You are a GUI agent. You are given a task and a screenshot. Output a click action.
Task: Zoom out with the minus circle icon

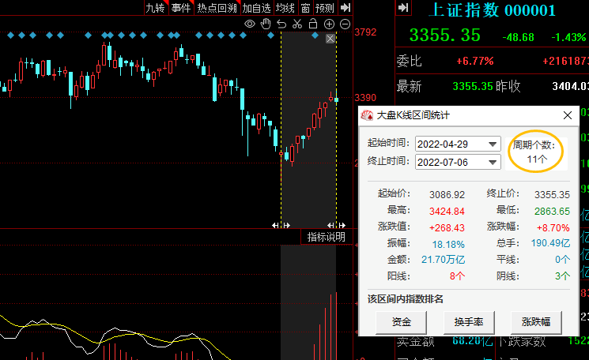345,24
